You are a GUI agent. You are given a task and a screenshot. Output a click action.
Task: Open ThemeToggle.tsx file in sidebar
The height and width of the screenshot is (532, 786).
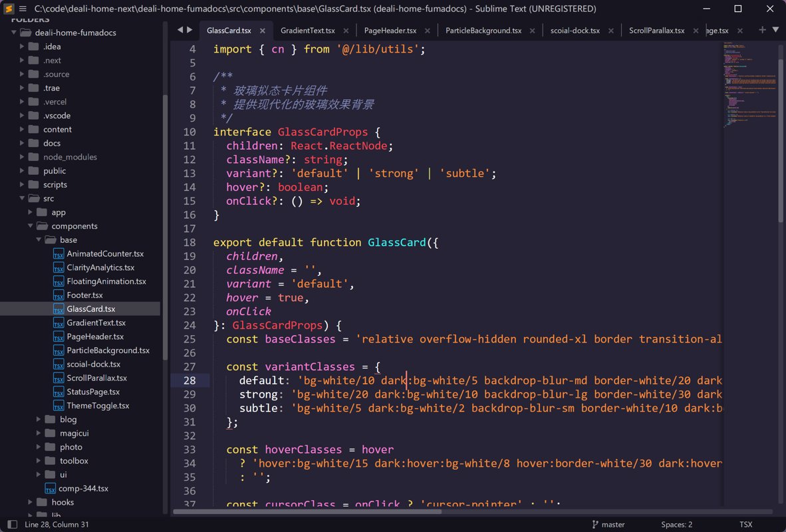pos(98,406)
